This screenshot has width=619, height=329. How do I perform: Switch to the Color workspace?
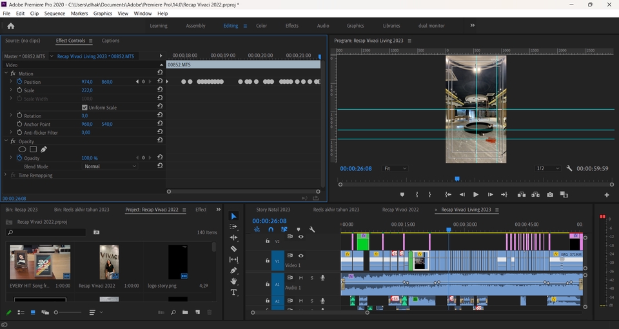coord(261,26)
